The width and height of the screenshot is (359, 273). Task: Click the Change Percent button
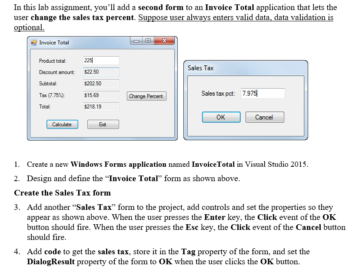pos(146,96)
